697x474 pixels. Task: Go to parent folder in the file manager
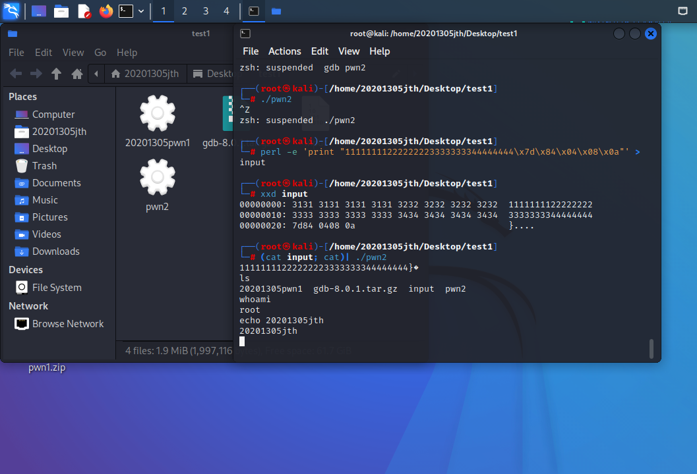tap(56, 74)
